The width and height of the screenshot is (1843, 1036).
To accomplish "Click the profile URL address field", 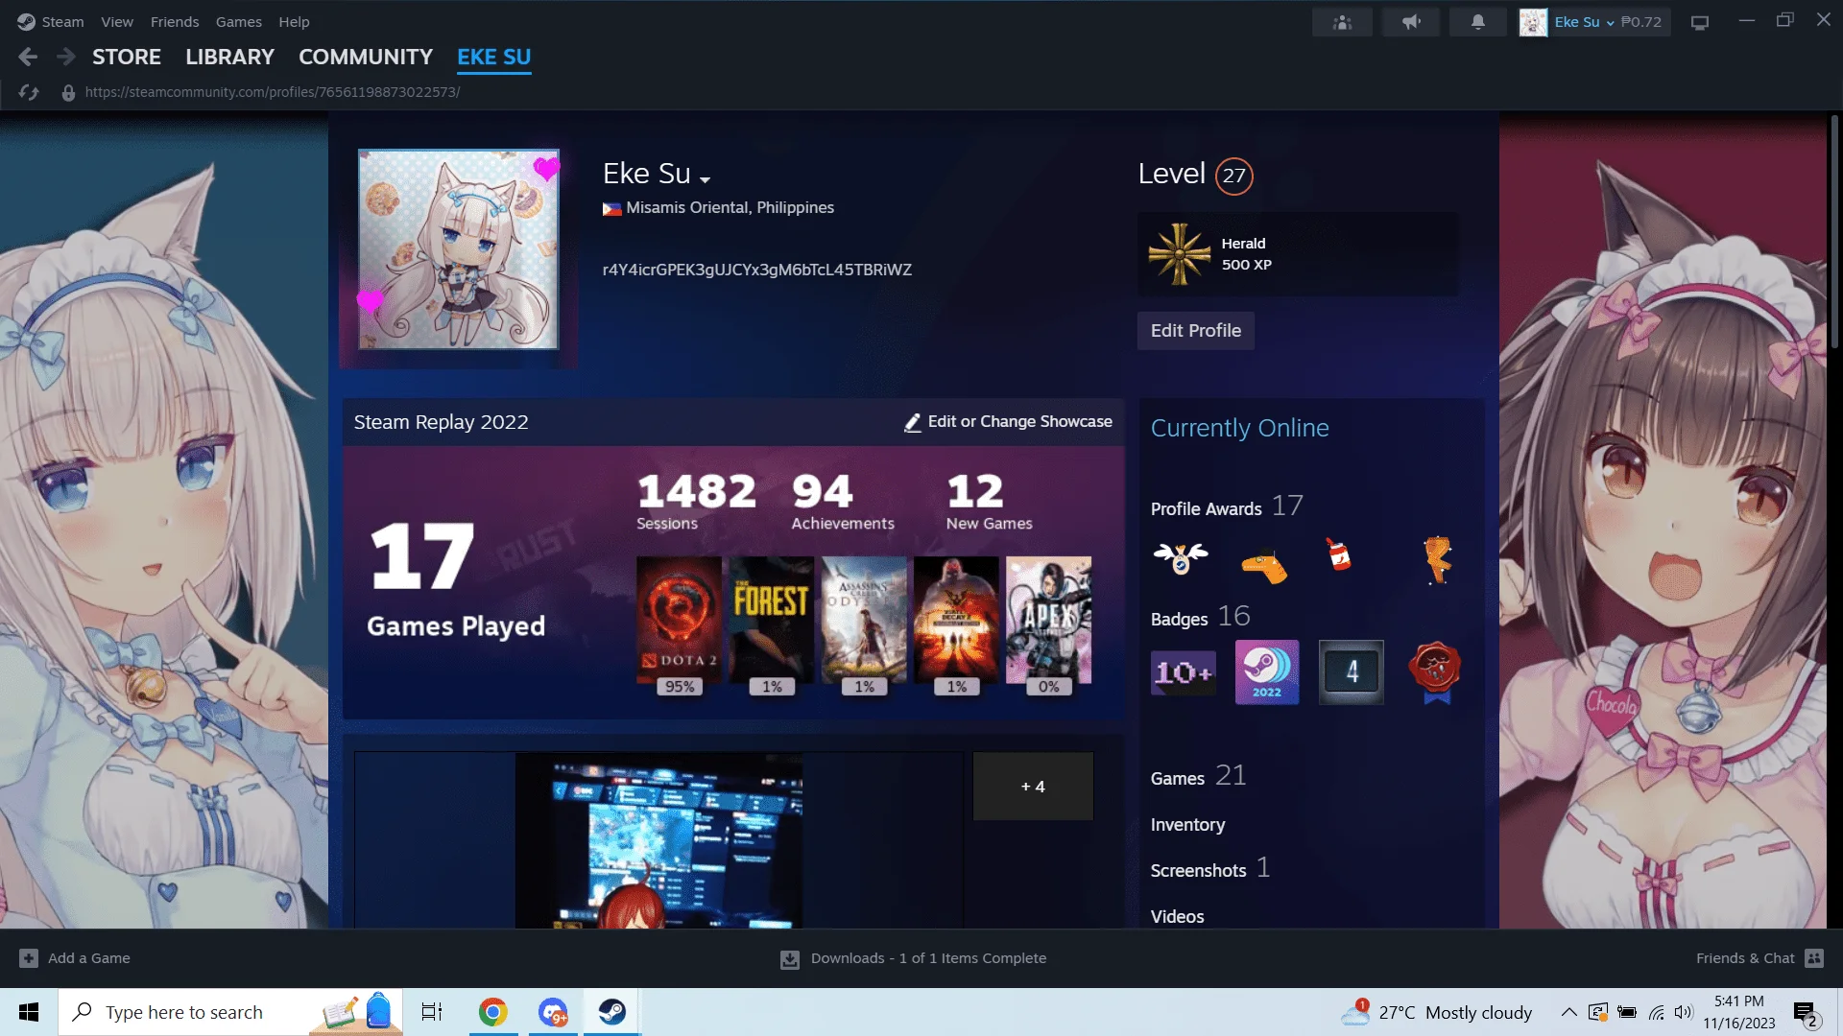I will tap(273, 93).
